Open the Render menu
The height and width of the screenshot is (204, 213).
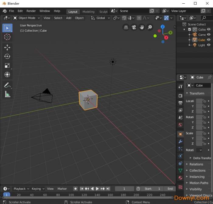[31, 11]
